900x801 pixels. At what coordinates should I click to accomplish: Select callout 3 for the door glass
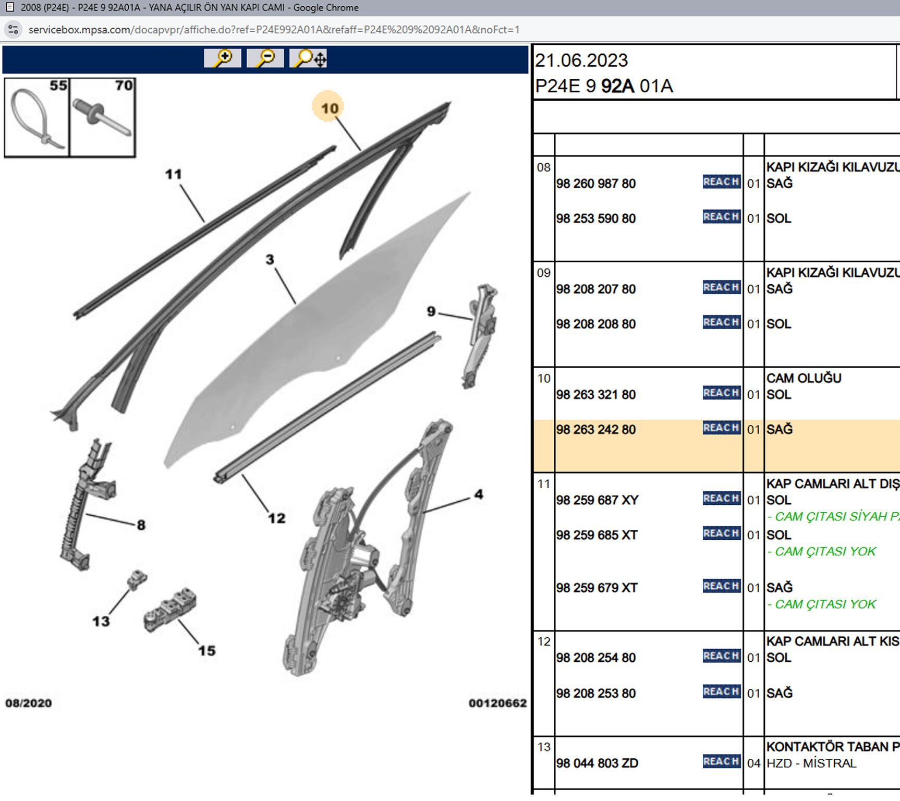pyautogui.click(x=270, y=259)
